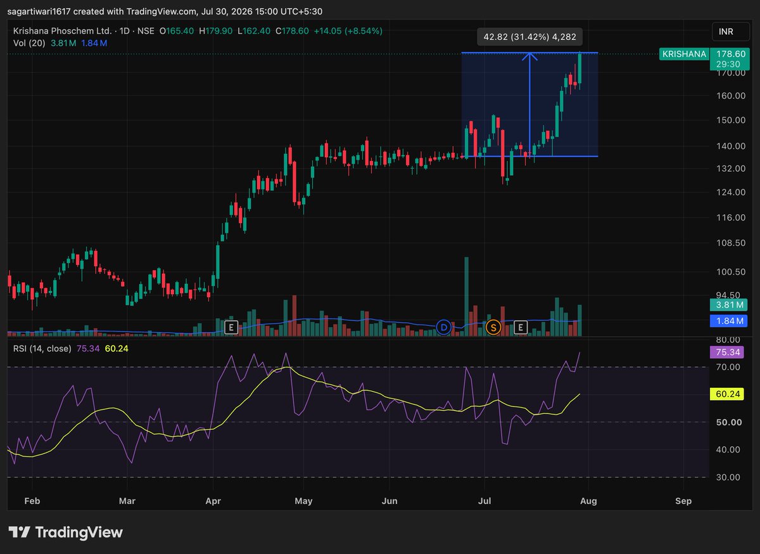Click the 1.84M value in the Vol legend
This screenshot has width=760, height=554.
click(x=94, y=42)
